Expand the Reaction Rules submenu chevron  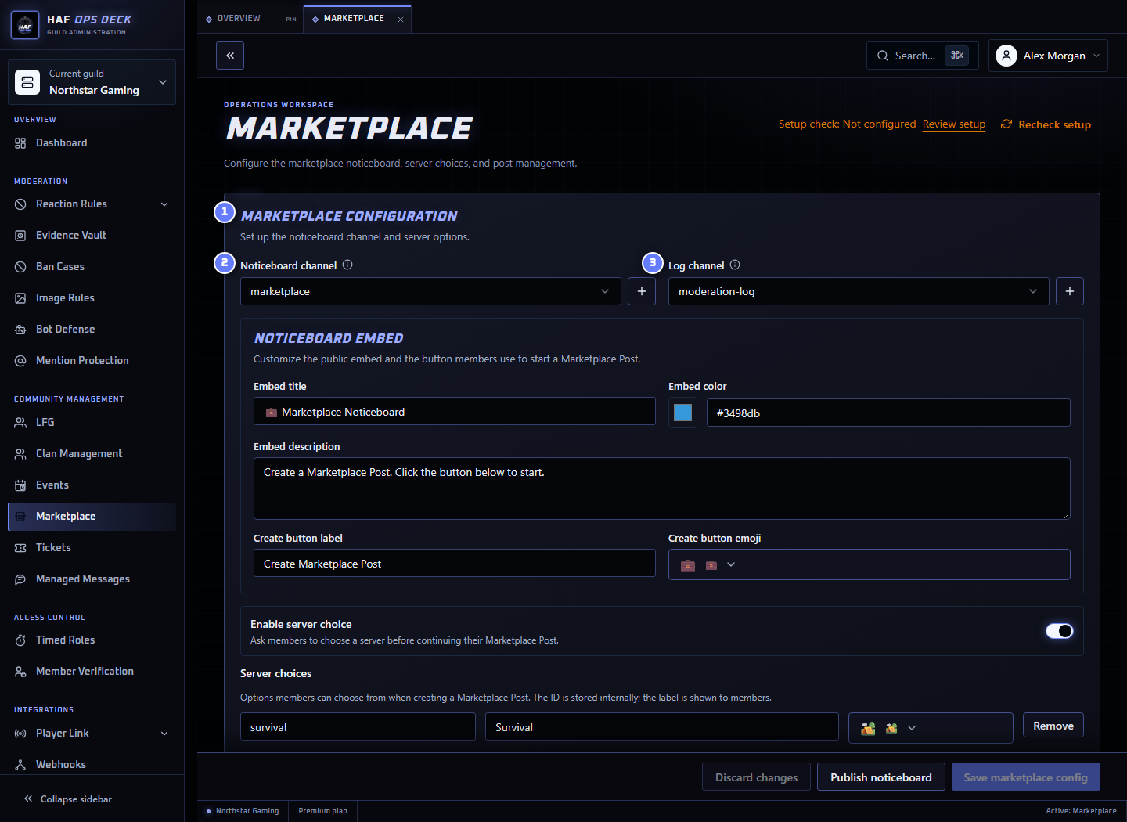[164, 204]
